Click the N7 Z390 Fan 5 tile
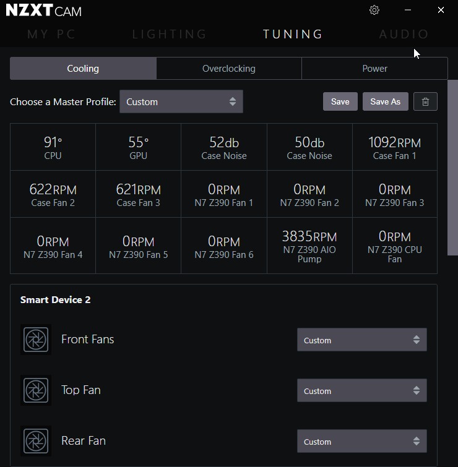 pyautogui.click(x=138, y=246)
